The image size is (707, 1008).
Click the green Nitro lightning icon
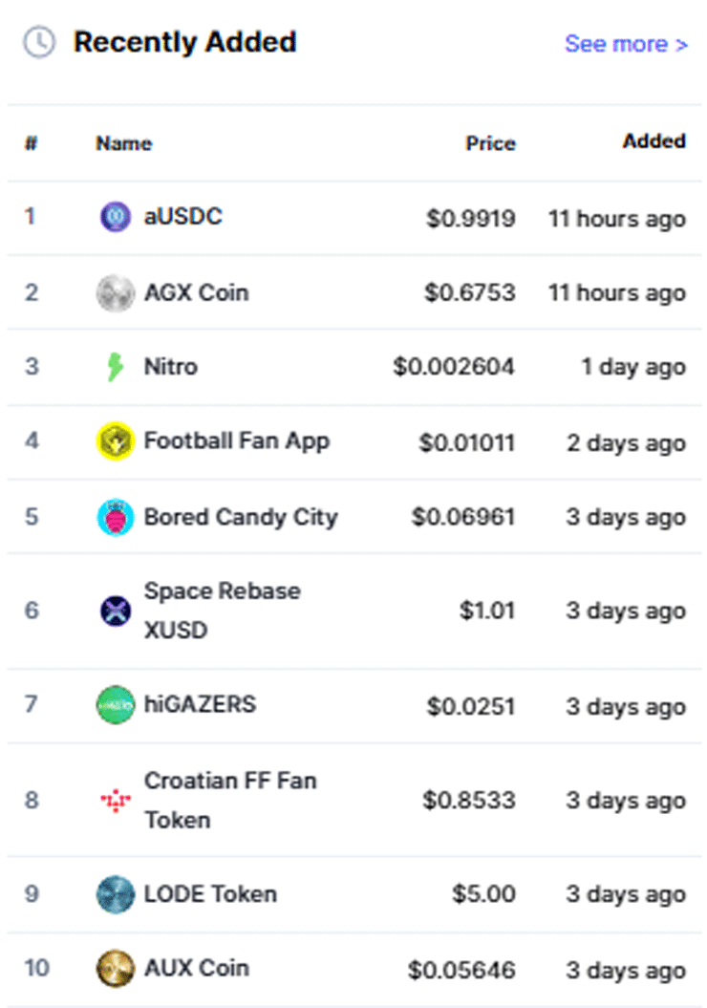click(x=115, y=367)
